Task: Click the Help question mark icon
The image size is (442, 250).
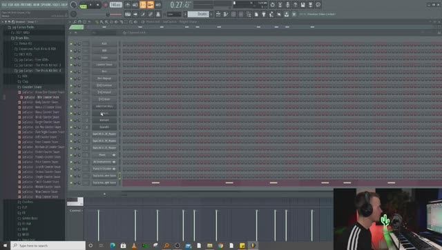Action: tap(295, 5)
